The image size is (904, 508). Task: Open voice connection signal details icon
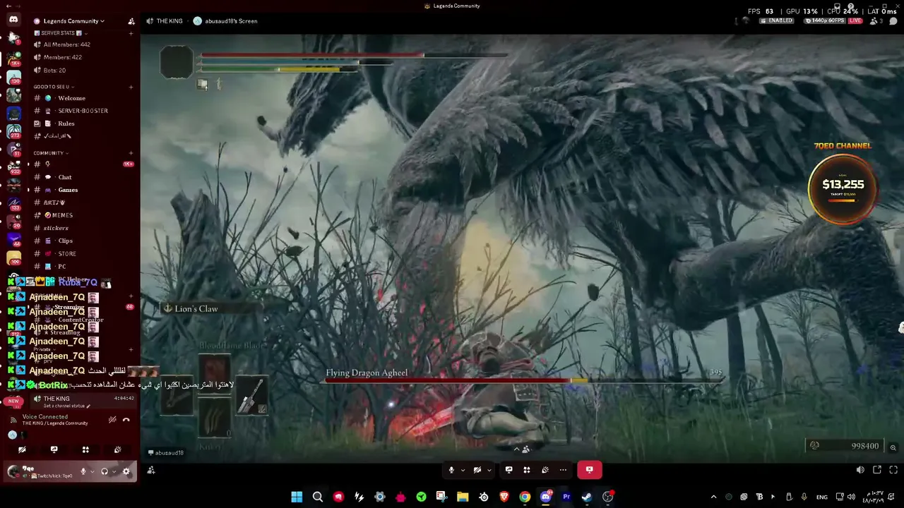(x=13, y=420)
